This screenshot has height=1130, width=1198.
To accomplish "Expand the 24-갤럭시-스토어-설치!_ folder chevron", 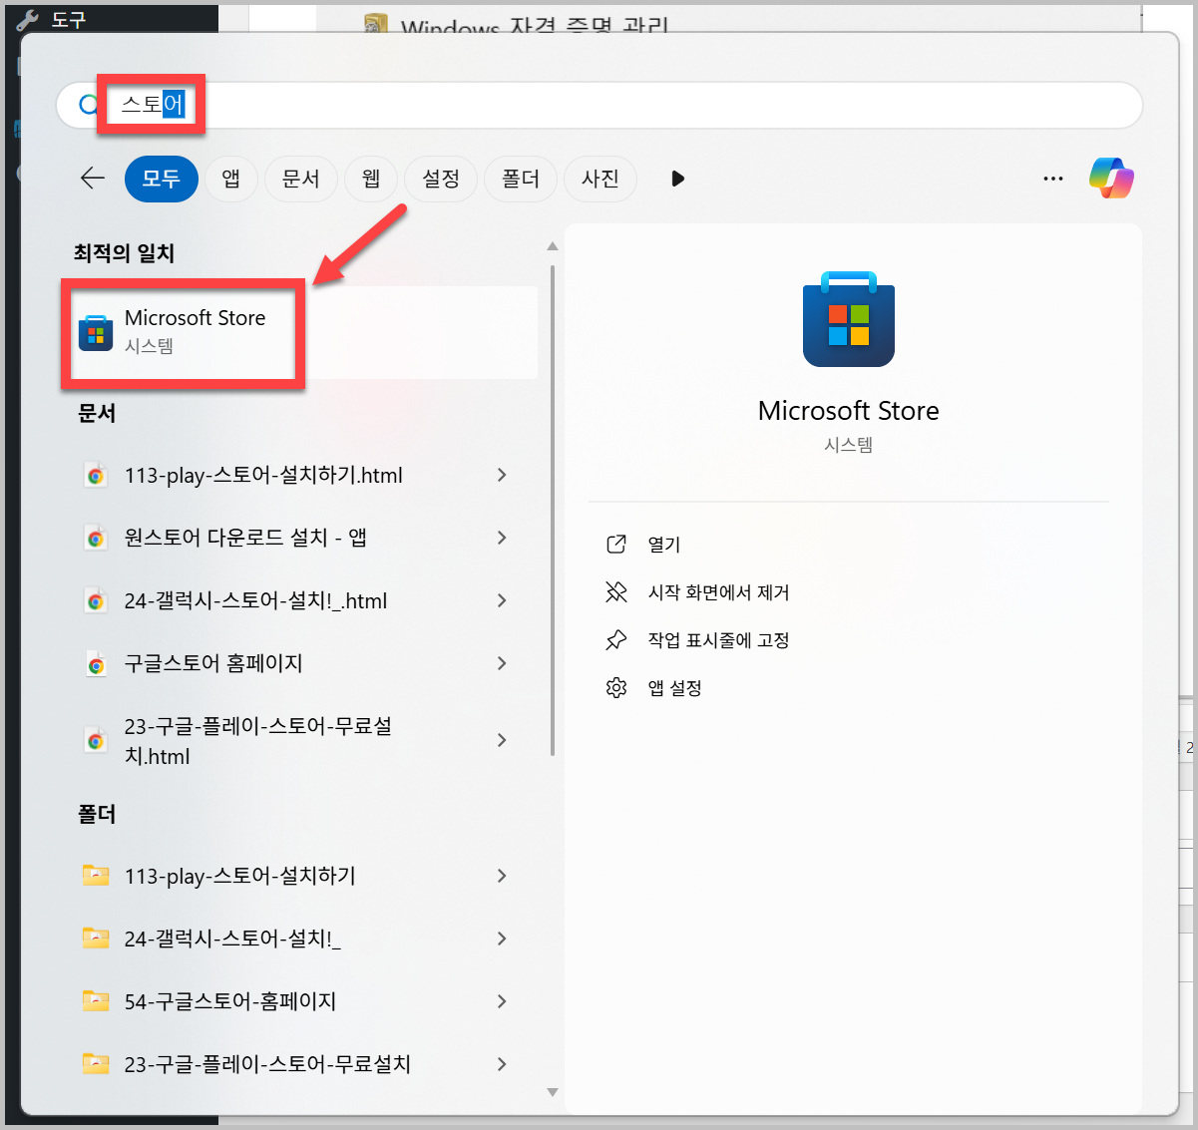I will (502, 939).
